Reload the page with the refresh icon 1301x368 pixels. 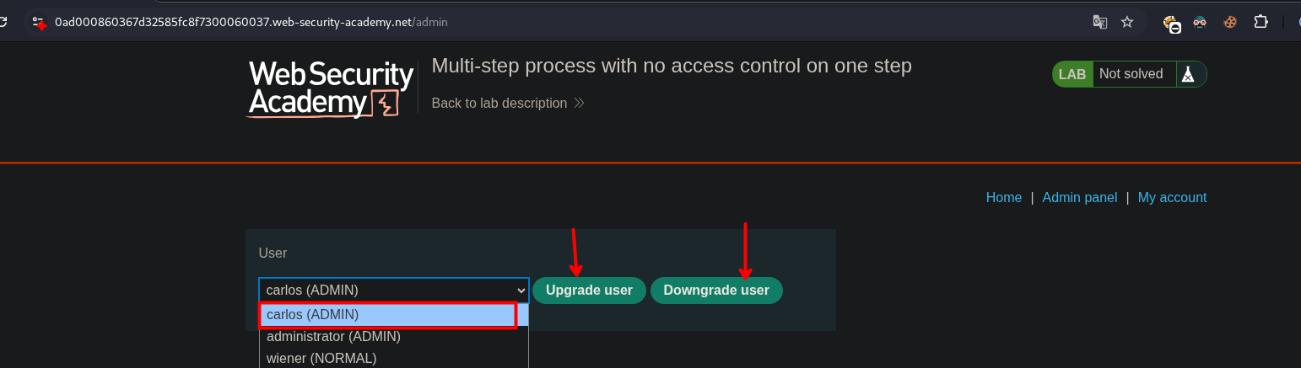coord(3,23)
